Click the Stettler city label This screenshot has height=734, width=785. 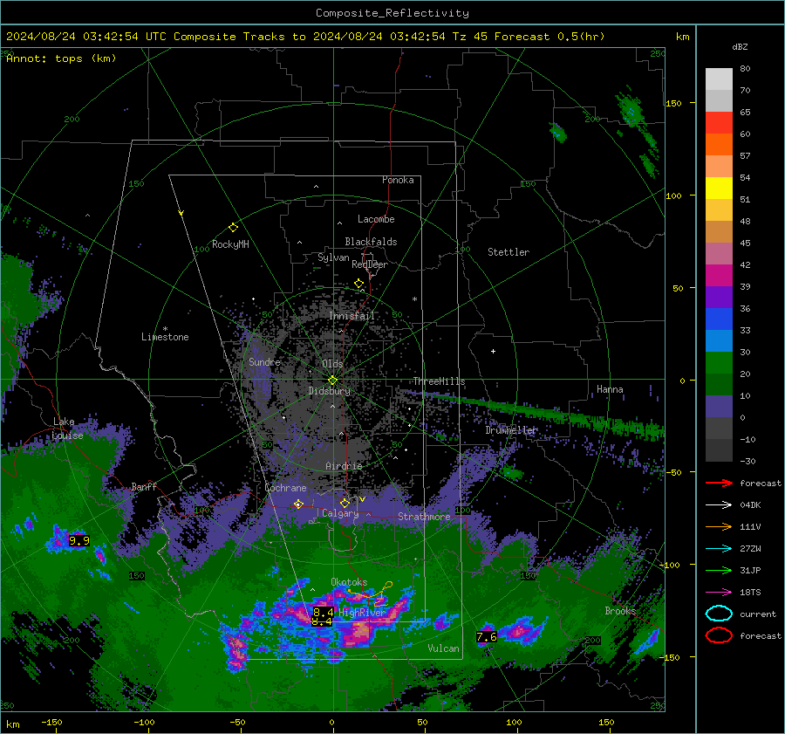pos(509,252)
